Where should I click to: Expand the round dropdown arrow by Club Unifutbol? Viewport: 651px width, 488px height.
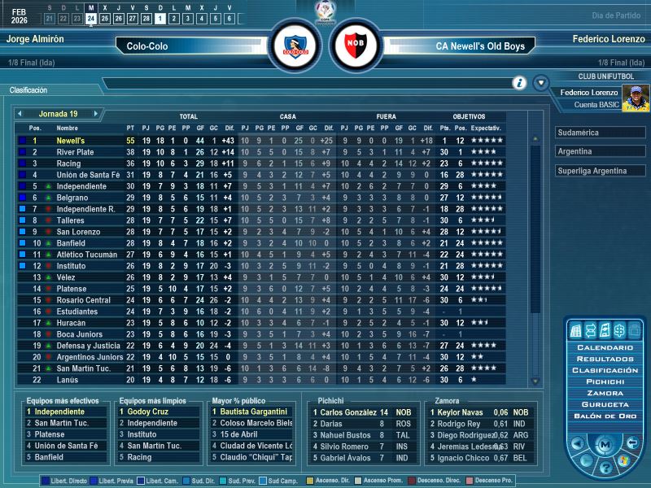tap(540, 83)
